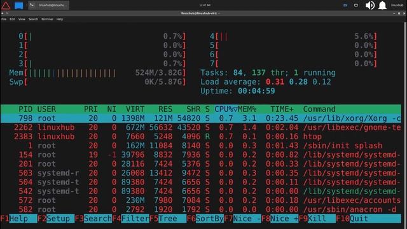Sort by the TIME+ column header
Image resolution: width=407 pixels, height=229 pixels.
pyautogui.click(x=282, y=109)
